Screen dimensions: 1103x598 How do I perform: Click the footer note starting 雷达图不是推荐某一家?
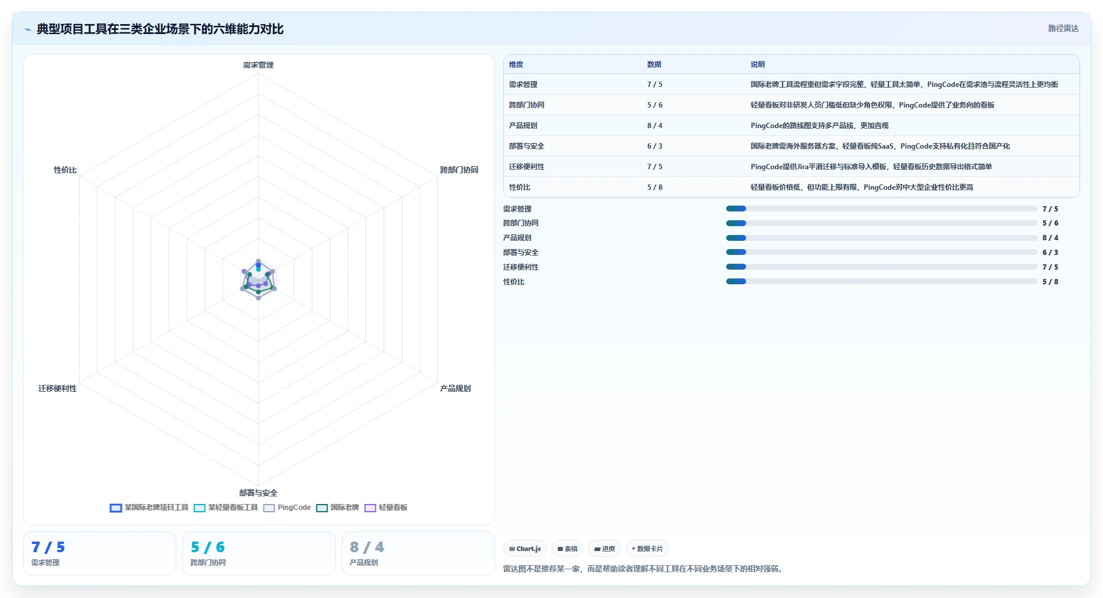click(x=644, y=569)
